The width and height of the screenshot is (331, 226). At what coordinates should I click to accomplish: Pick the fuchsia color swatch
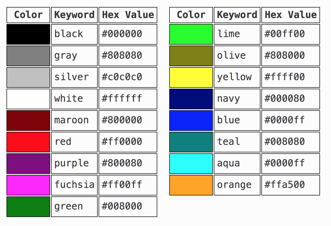[28, 185]
